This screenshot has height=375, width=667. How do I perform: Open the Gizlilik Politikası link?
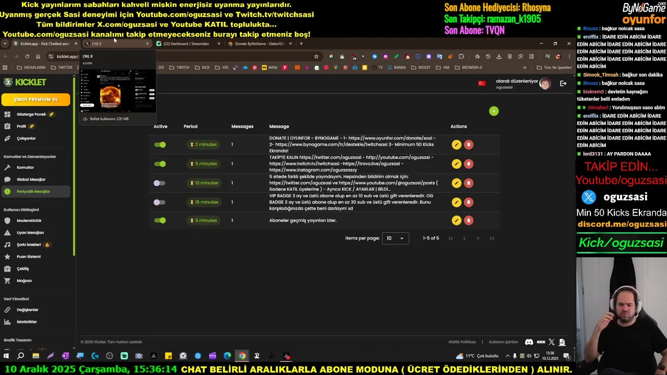click(462, 342)
